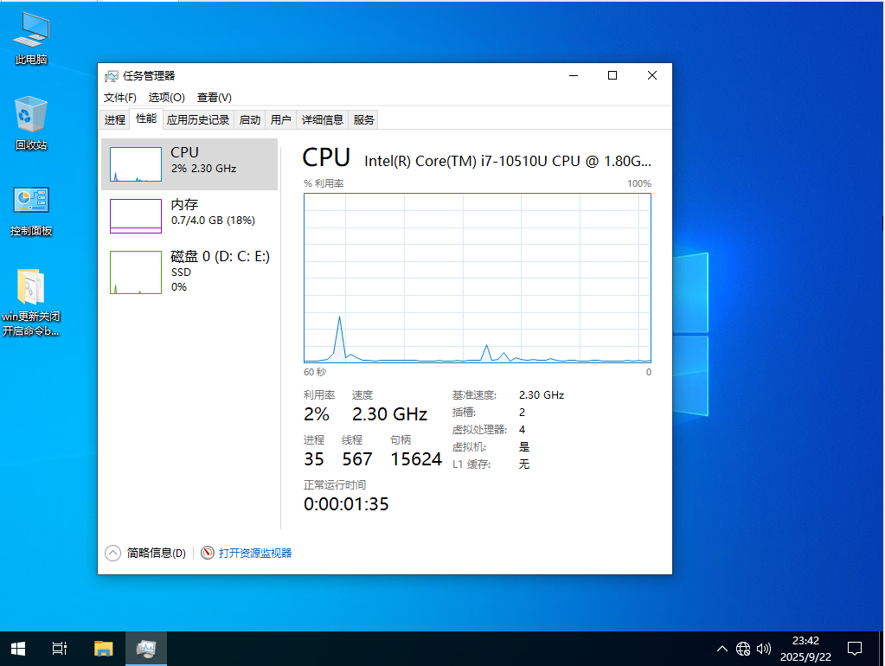Select the 磁盘 0 performance item
This screenshot has width=885, height=666.
pyautogui.click(x=189, y=272)
